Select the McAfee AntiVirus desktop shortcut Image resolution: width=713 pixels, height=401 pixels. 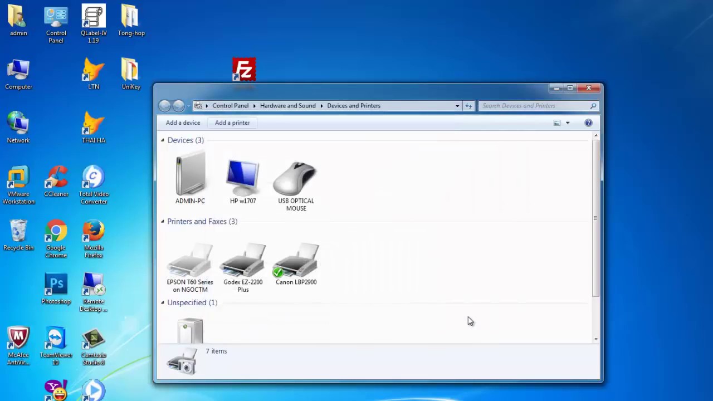18,346
